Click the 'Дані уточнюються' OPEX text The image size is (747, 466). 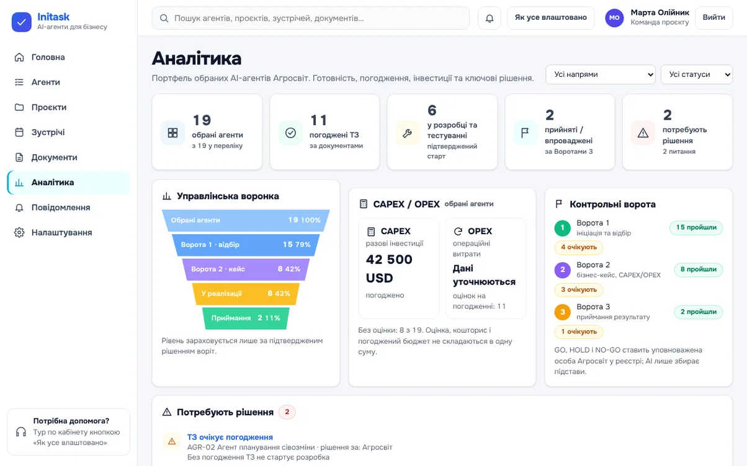(484, 275)
